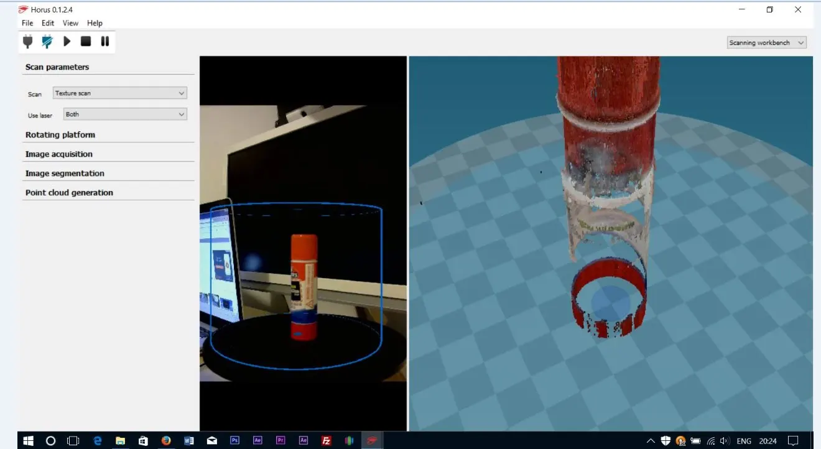
Task: Open the Edit menu
Action: coord(48,23)
